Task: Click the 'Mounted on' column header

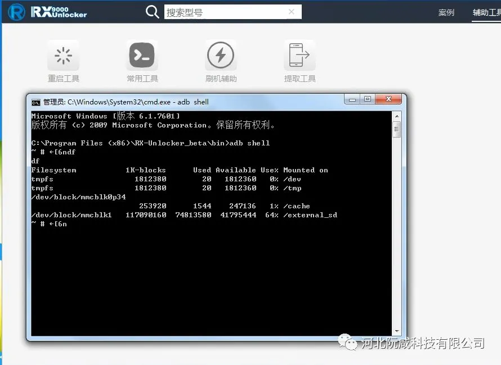Action: 306,170
